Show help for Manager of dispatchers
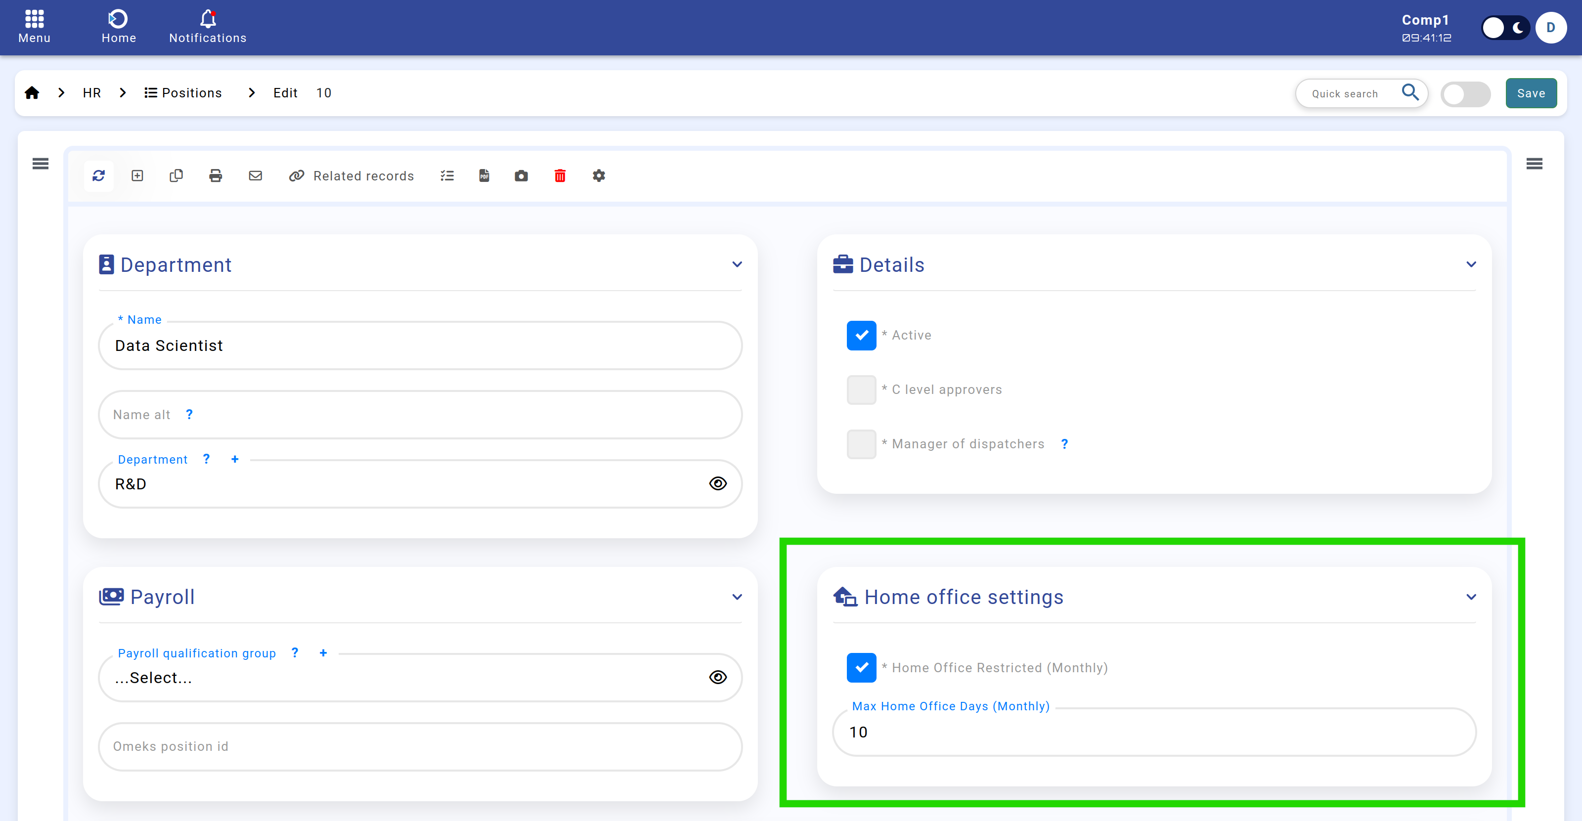The height and width of the screenshot is (821, 1582). (x=1064, y=444)
